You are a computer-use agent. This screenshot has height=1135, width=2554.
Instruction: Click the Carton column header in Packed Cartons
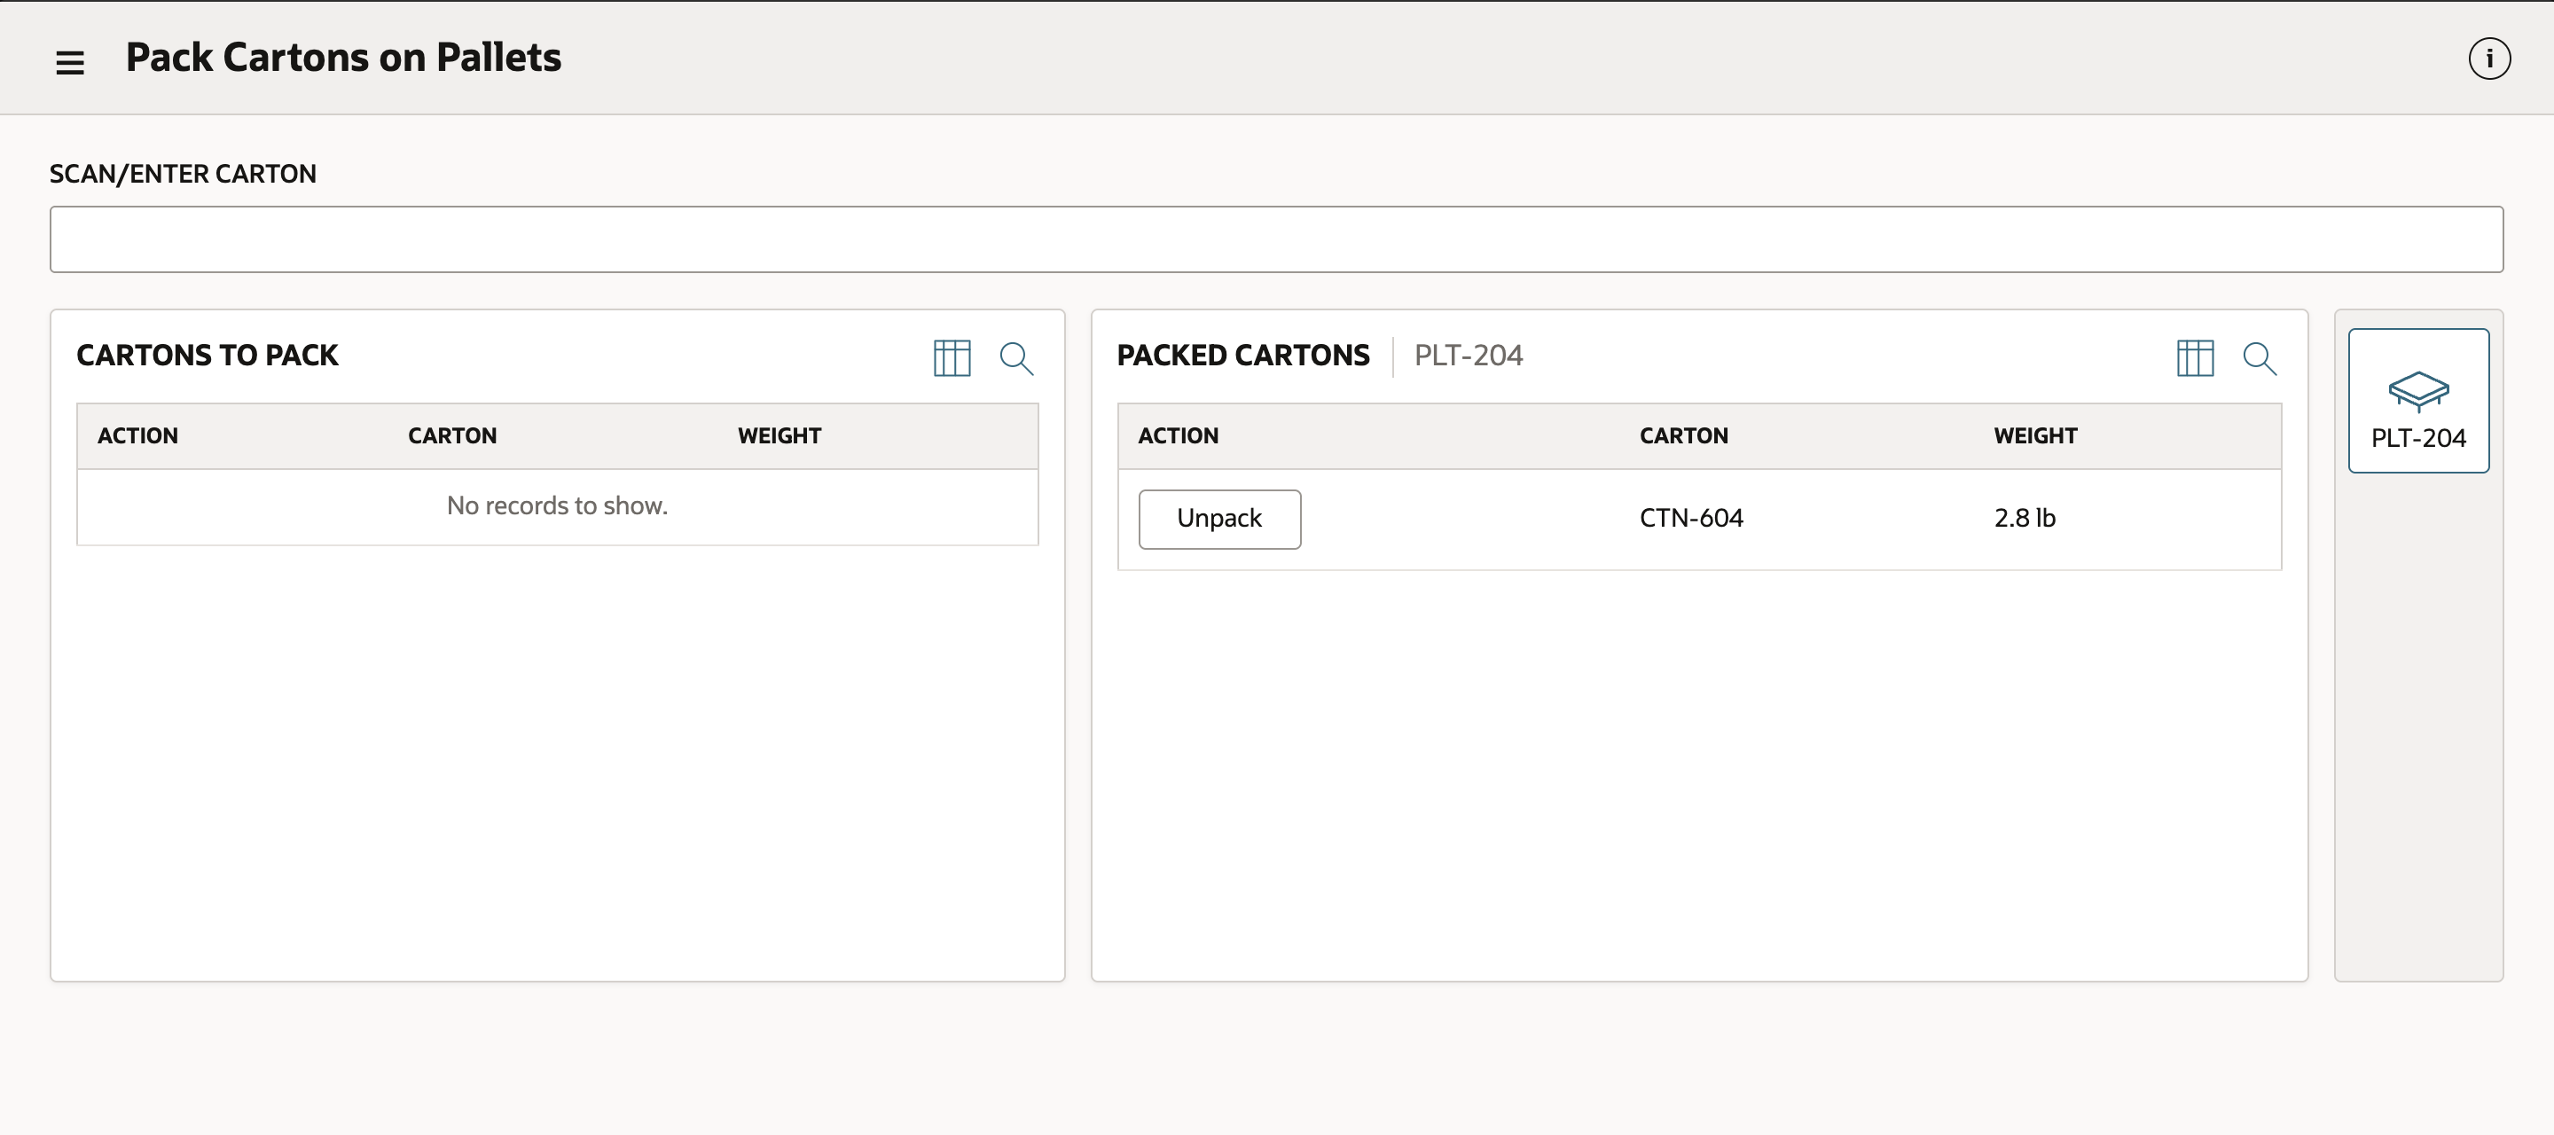pos(1683,436)
